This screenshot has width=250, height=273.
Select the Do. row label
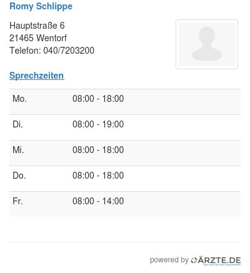[x=19, y=176]
